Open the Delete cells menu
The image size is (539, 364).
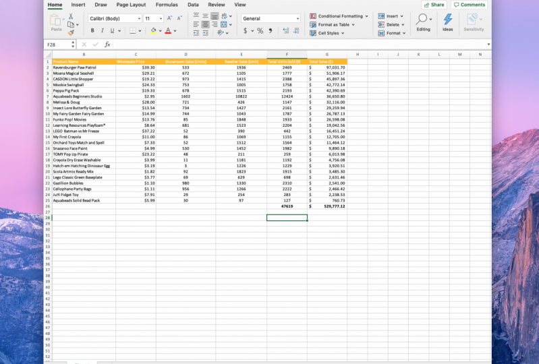coord(391,25)
